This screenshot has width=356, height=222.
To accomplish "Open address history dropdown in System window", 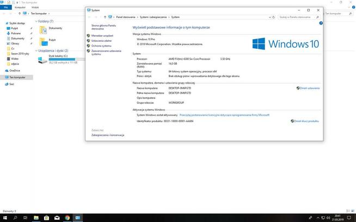I will coord(270,17).
